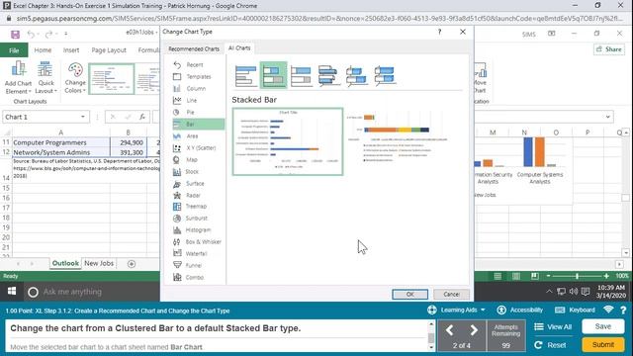Click the Save button in simulation bar
The image size is (633, 356).
[x=602, y=326]
